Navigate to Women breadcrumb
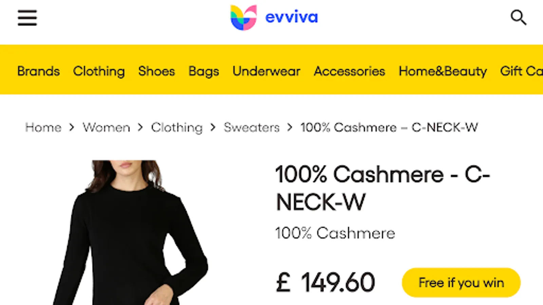Image resolution: width=543 pixels, height=305 pixels. tap(106, 127)
